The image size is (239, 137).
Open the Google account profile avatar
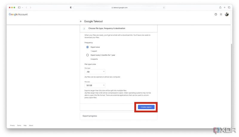[227, 14]
